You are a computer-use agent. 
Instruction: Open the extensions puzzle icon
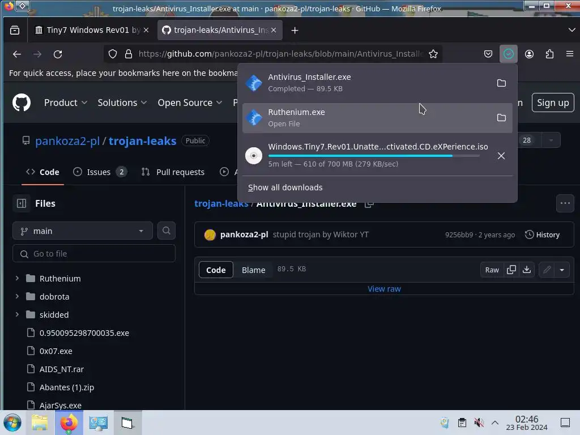[x=549, y=54]
